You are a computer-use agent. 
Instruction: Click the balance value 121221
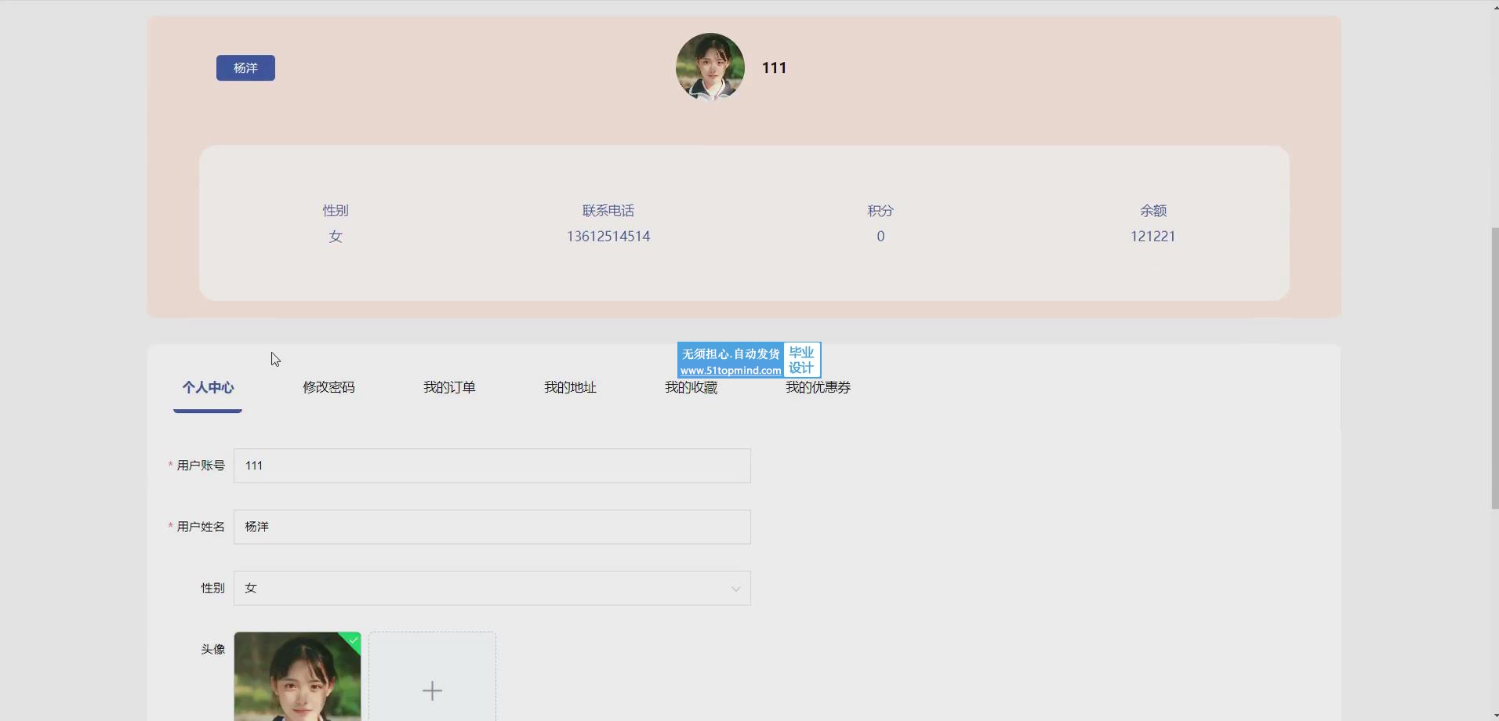coord(1152,236)
